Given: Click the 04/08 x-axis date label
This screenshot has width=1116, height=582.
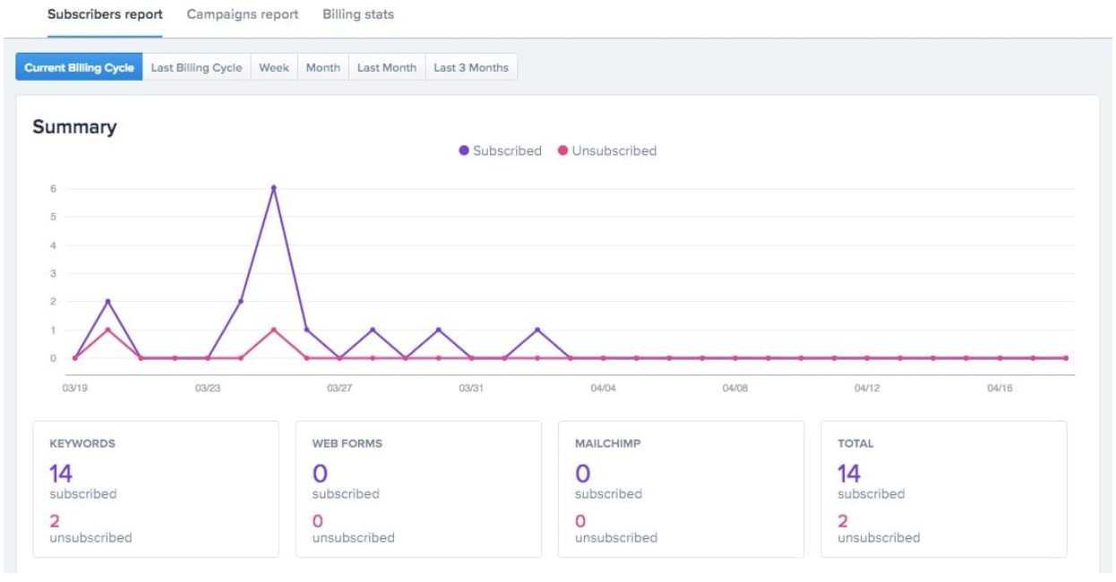Looking at the screenshot, I should pyautogui.click(x=734, y=389).
